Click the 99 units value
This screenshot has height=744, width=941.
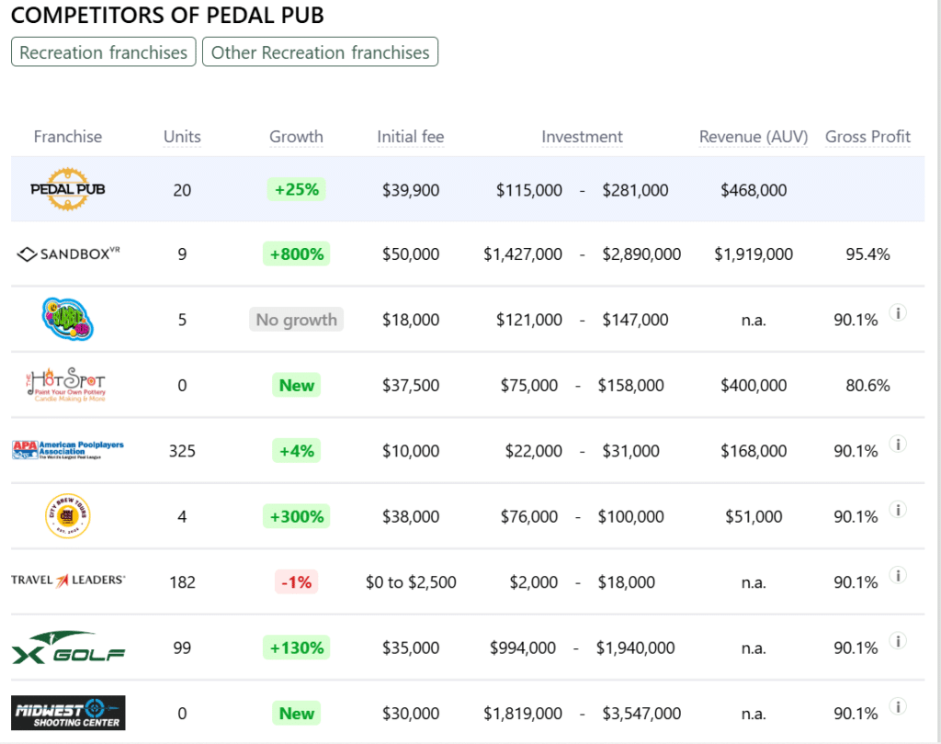pyautogui.click(x=183, y=648)
